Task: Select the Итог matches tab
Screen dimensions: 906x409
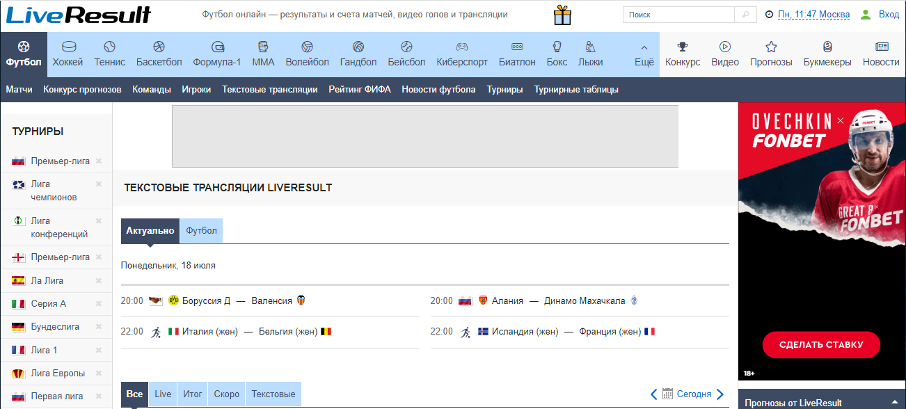Action: pyautogui.click(x=193, y=394)
